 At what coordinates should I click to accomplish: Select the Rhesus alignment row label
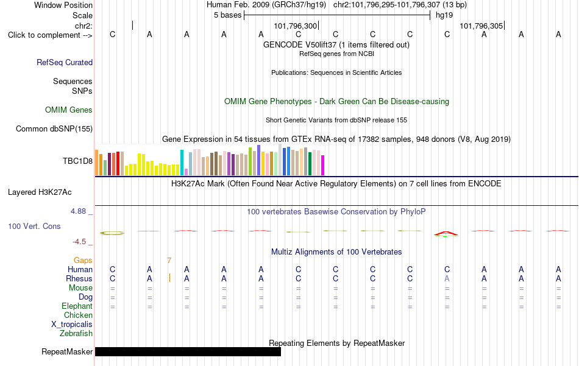pyautogui.click(x=79, y=278)
